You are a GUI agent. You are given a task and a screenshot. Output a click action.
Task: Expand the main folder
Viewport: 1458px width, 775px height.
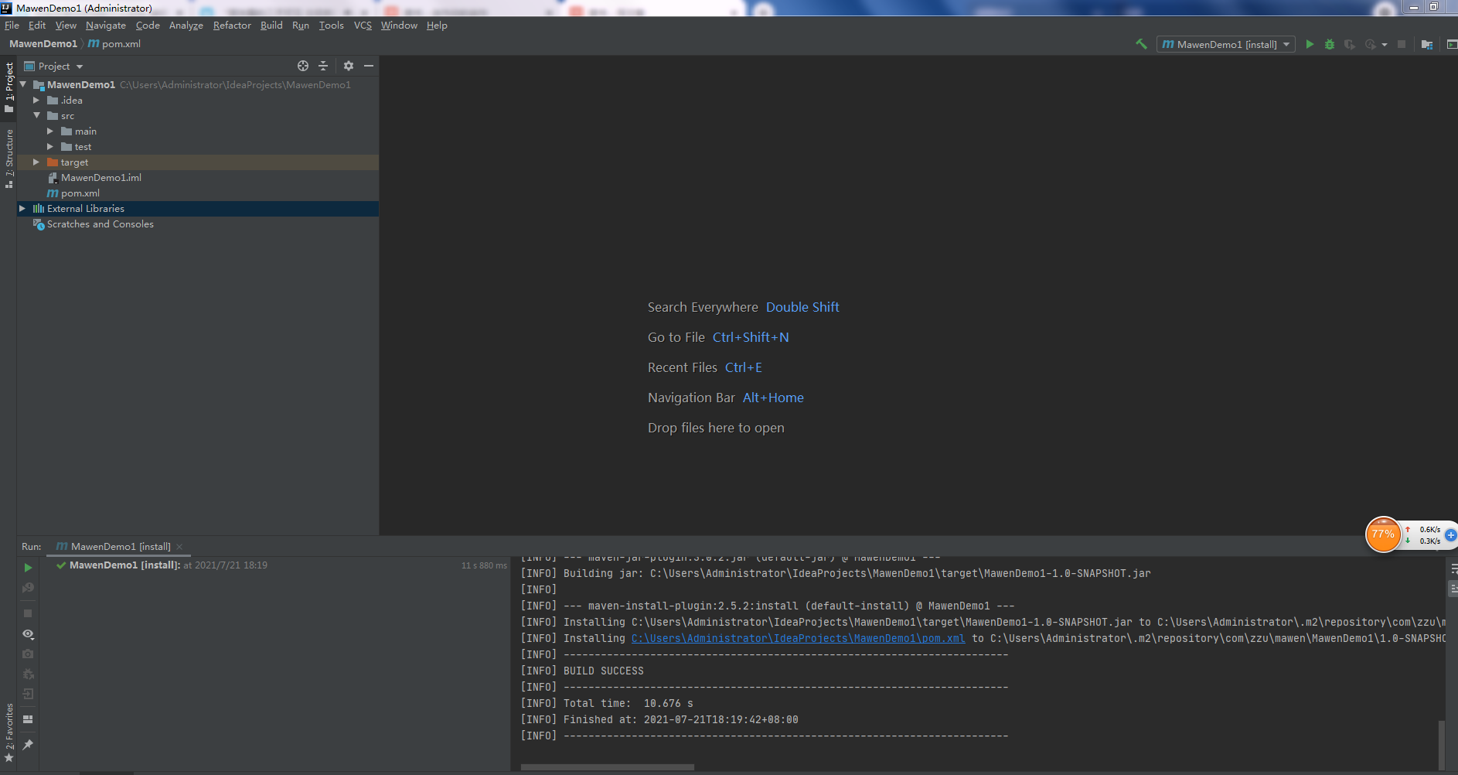50,131
